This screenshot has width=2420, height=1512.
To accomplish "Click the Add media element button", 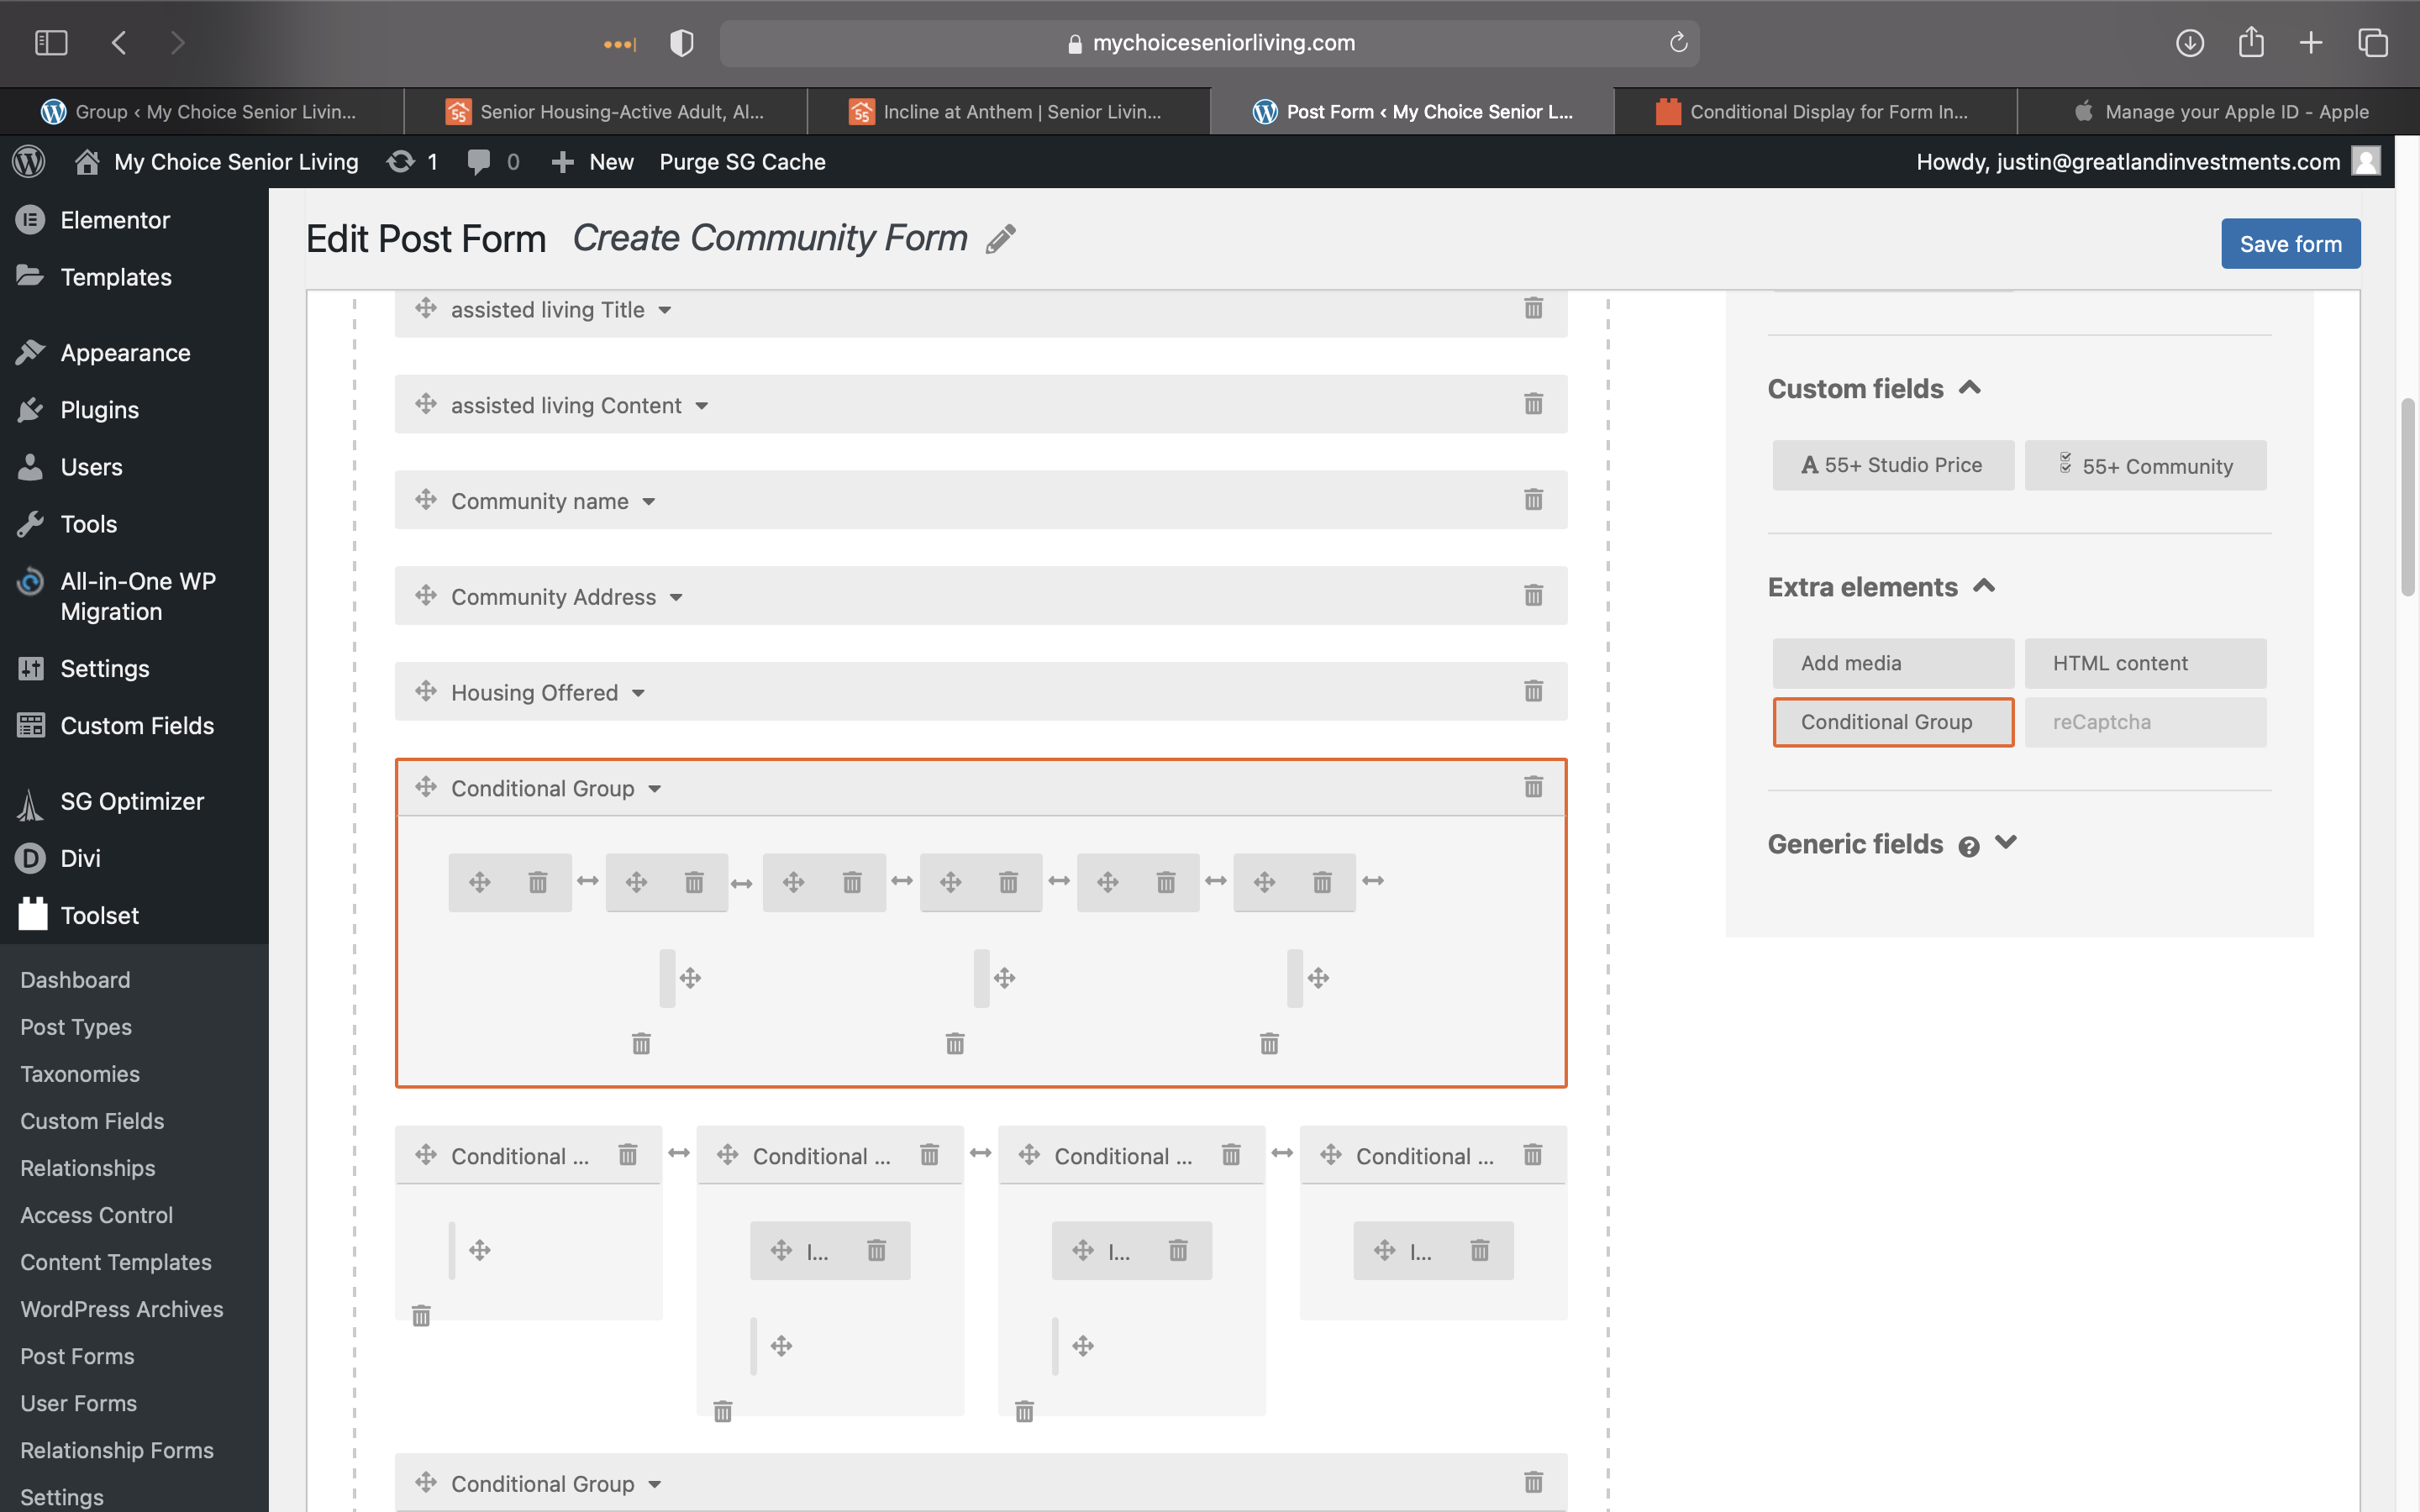I will click(x=1893, y=663).
